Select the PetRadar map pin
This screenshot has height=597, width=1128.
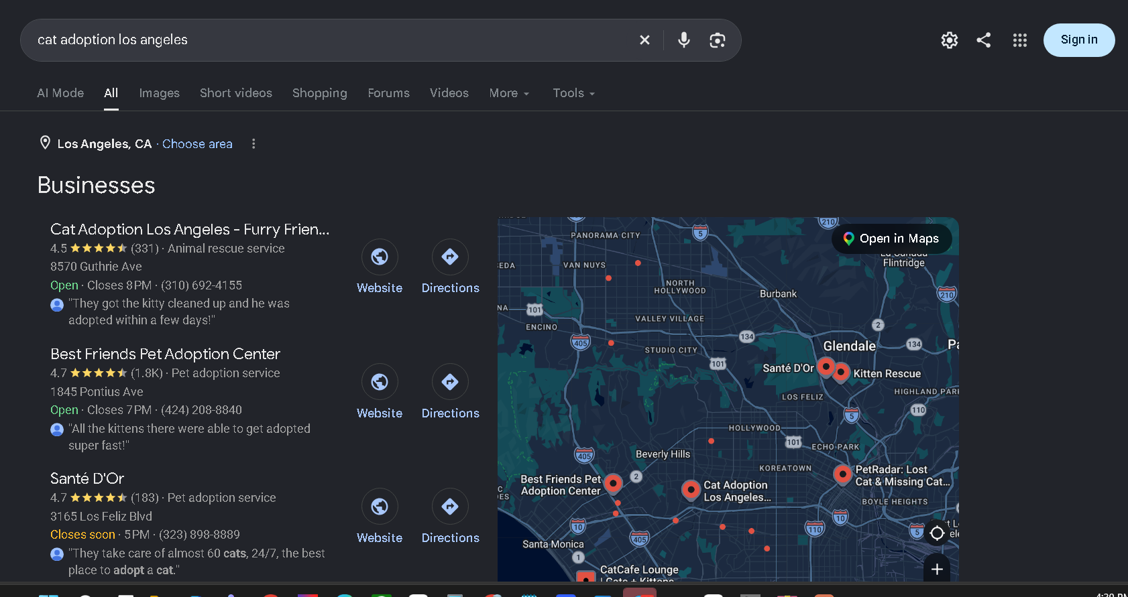(842, 474)
